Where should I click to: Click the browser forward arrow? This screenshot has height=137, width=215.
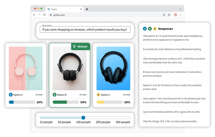(x=39, y=15)
